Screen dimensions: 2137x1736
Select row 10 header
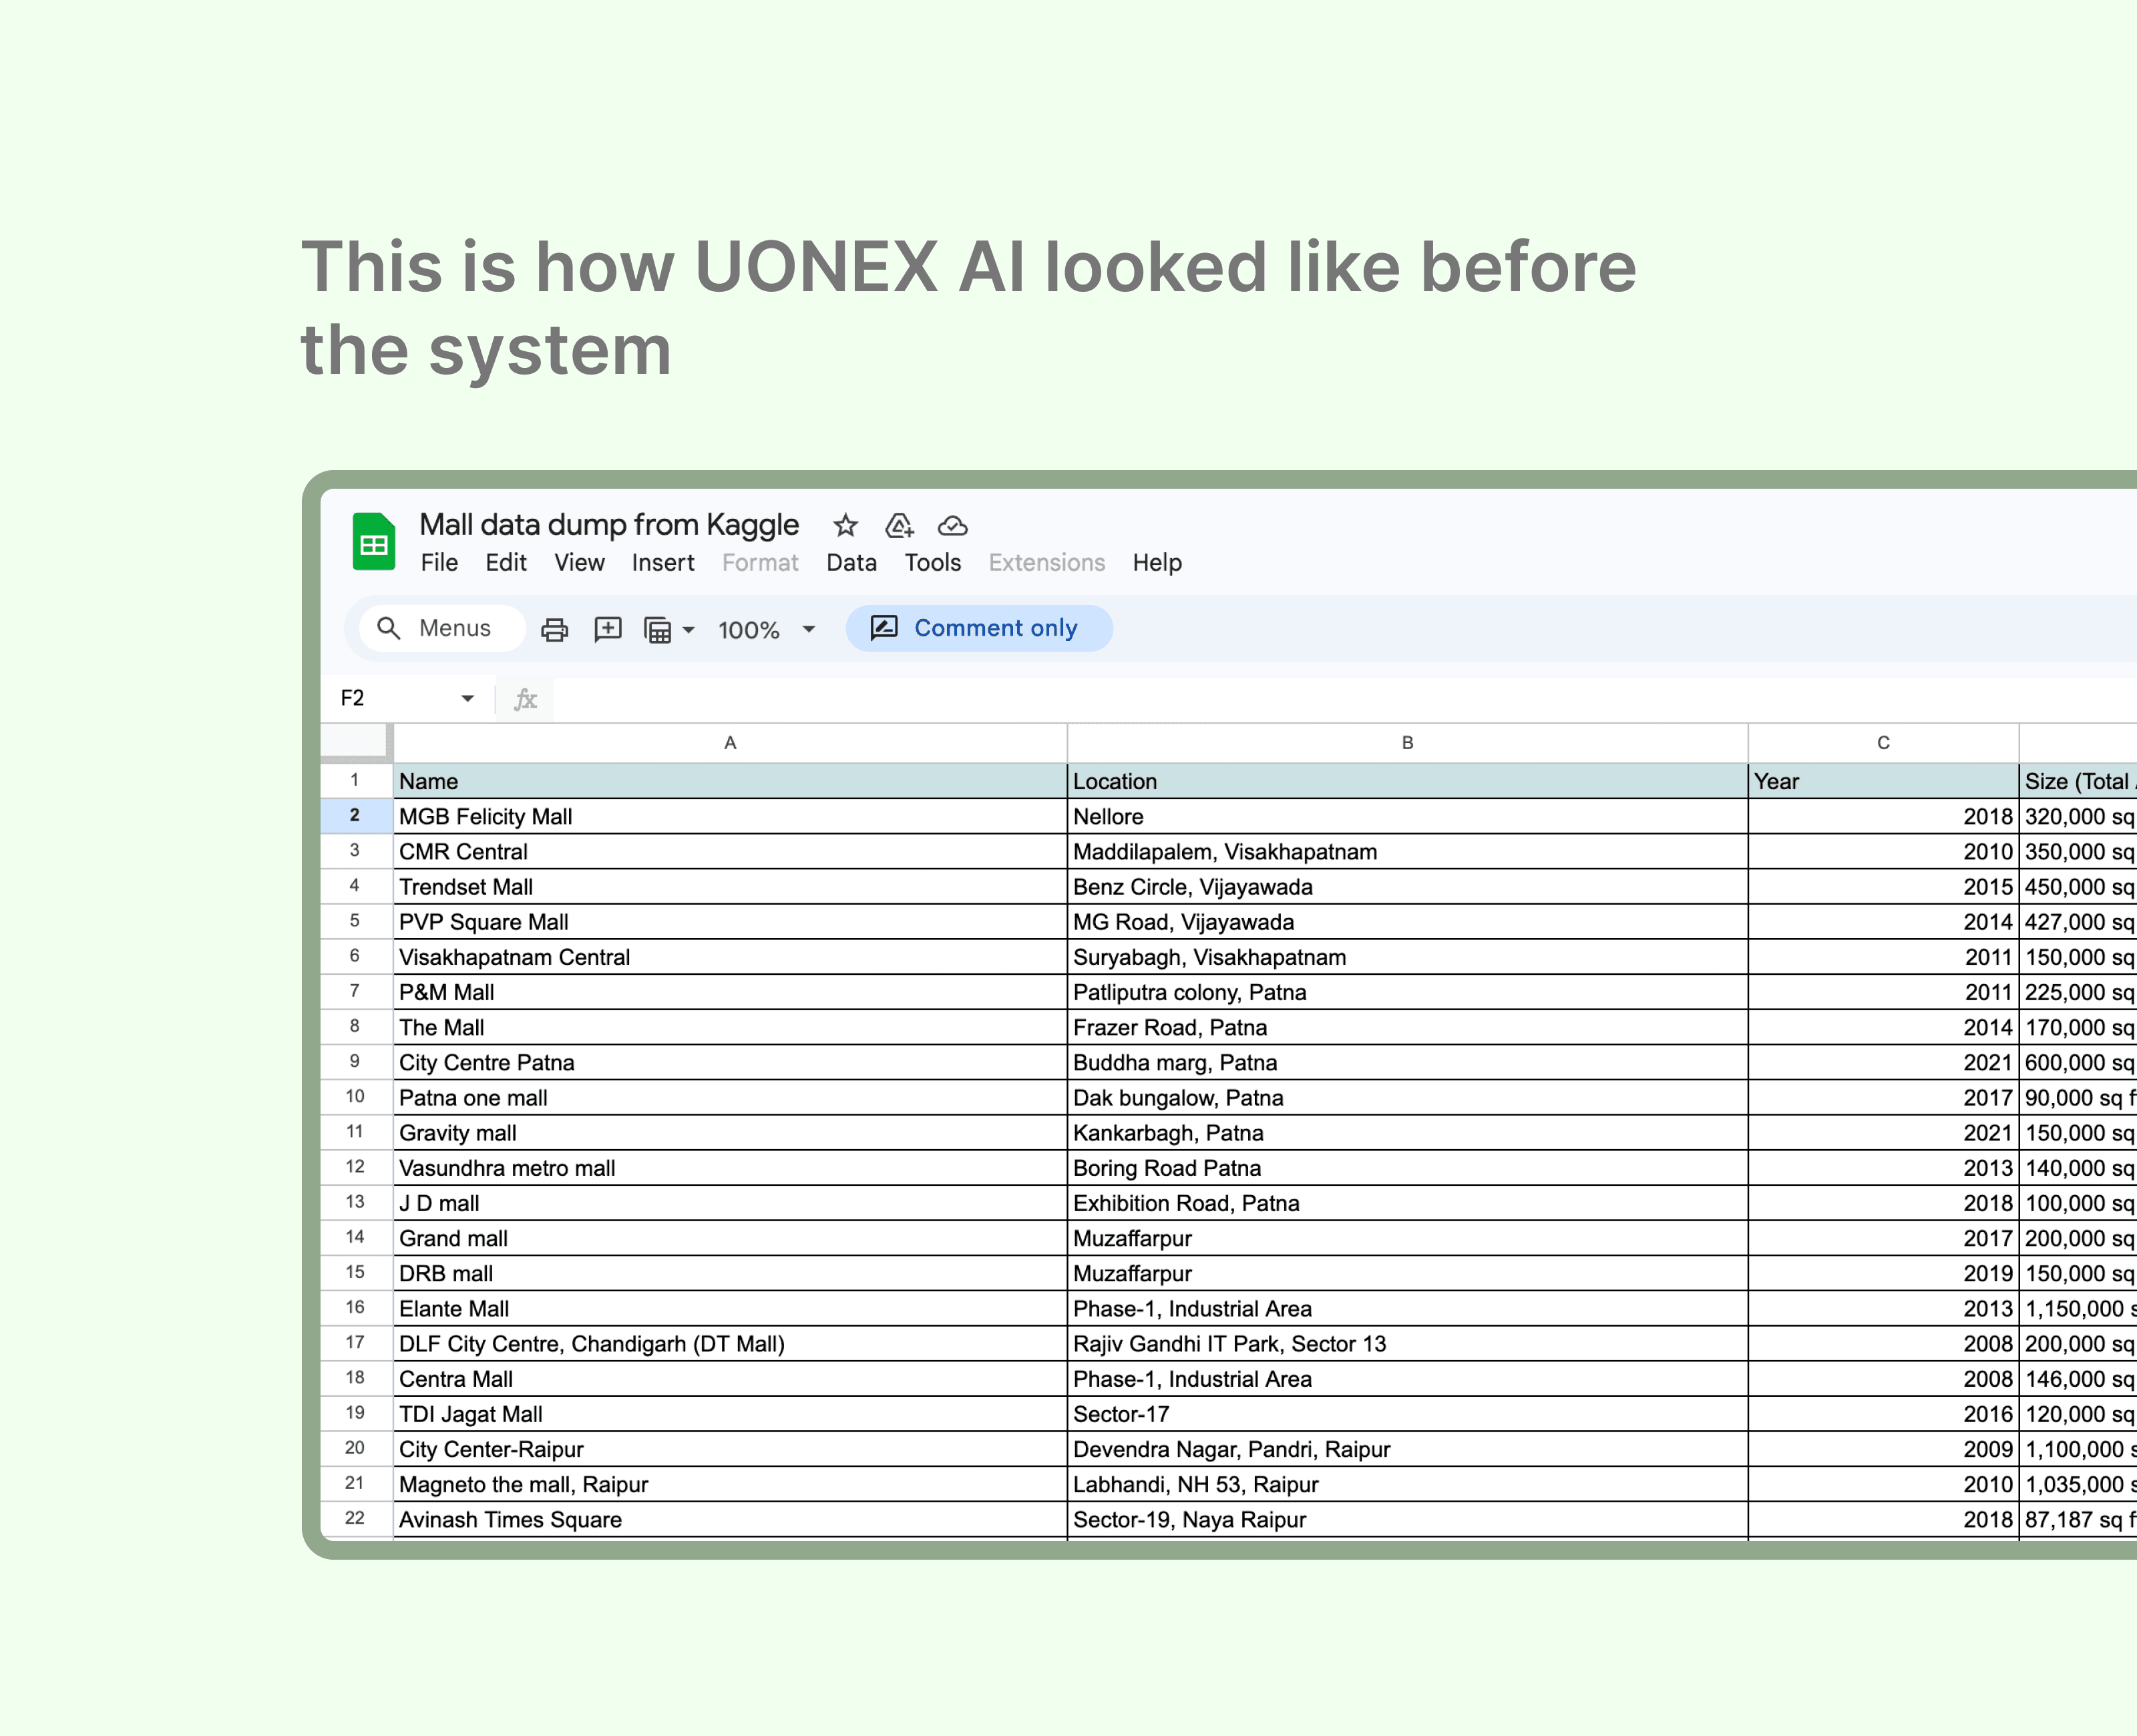pos(355,1097)
